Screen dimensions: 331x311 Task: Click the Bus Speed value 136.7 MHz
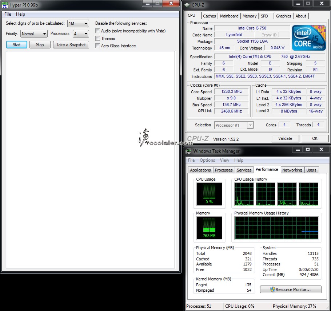point(231,105)
